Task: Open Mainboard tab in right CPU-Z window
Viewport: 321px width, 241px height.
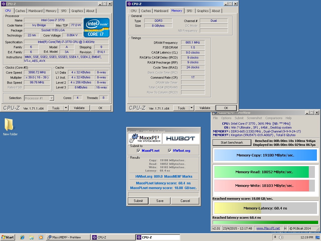Action: tap(161, 11)
